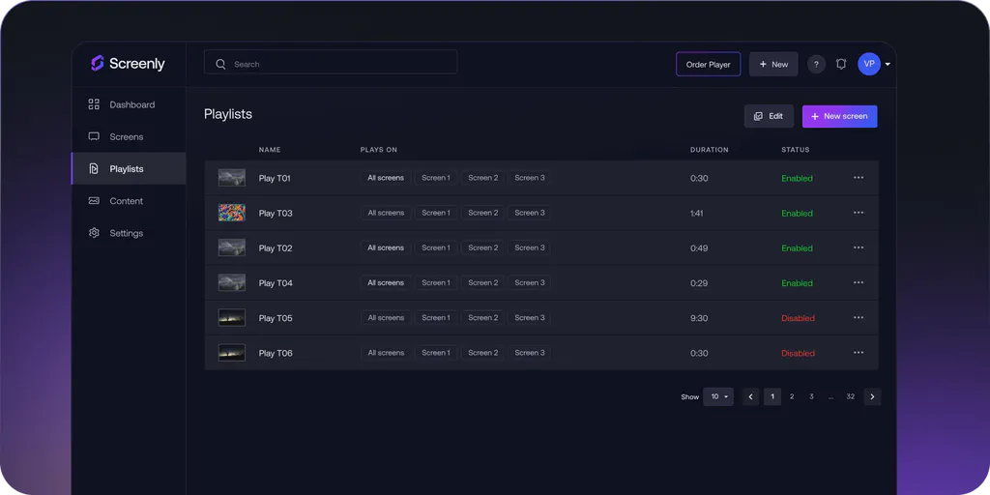Click the Edit button above the table
Viewport: 990px width, 495px height.
click(769, 116)
